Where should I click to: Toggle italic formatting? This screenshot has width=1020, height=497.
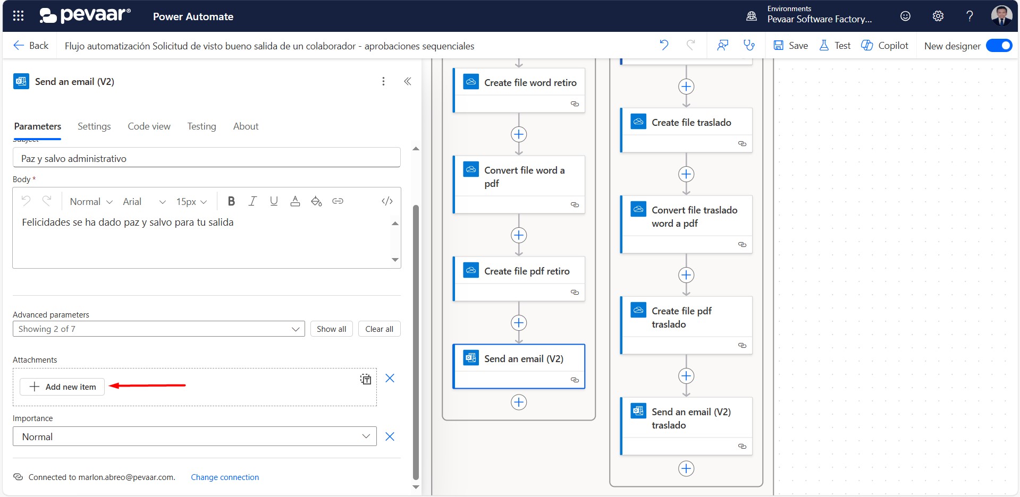pyautogui.click(x=252, y=201)
